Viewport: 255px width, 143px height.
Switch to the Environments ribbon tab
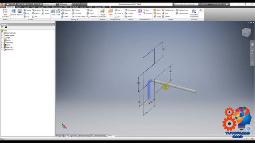click(57, 7)
